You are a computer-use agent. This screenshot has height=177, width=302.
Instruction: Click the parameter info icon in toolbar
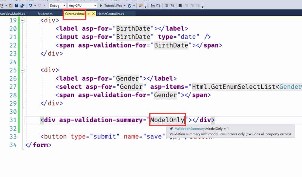158,6
